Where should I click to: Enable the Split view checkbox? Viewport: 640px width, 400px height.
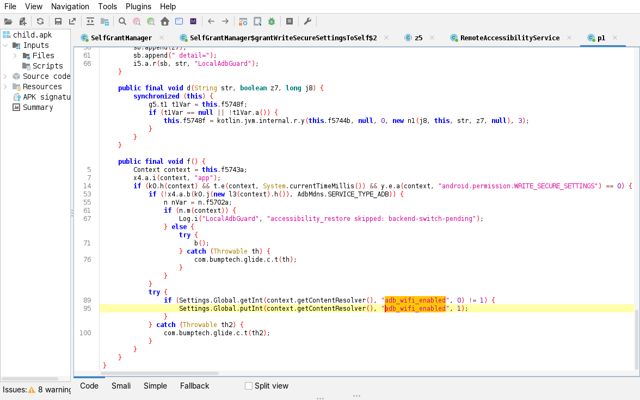tap(249, 386)
